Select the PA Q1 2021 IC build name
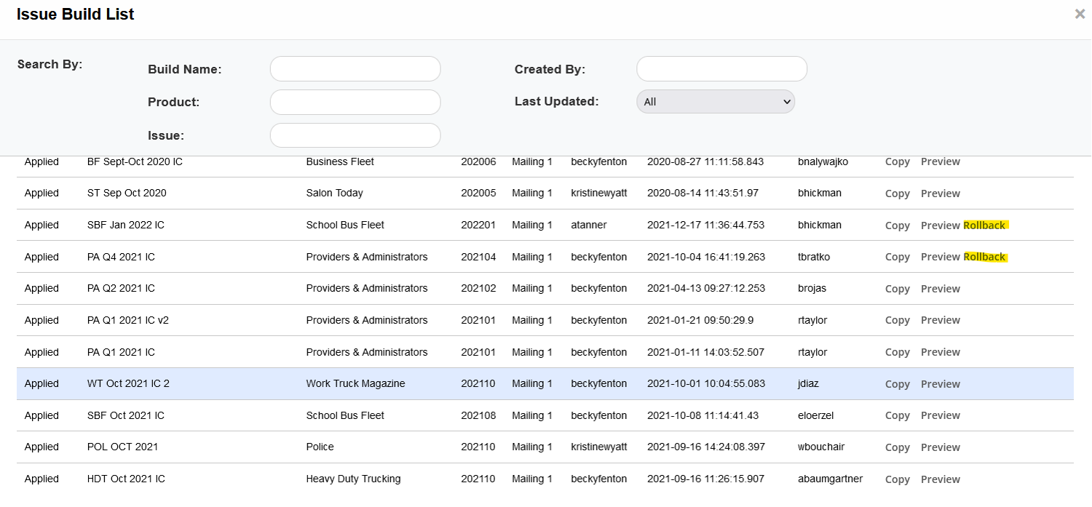This screenshot has width=1092, height=507. pos(121,353)
